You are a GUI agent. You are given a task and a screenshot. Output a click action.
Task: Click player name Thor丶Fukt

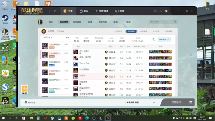84,63
